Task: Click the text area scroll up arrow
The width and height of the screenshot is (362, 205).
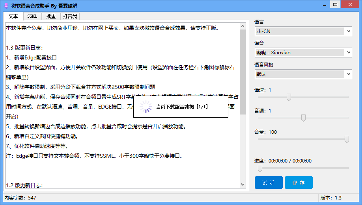Action: tap(243, 26)
